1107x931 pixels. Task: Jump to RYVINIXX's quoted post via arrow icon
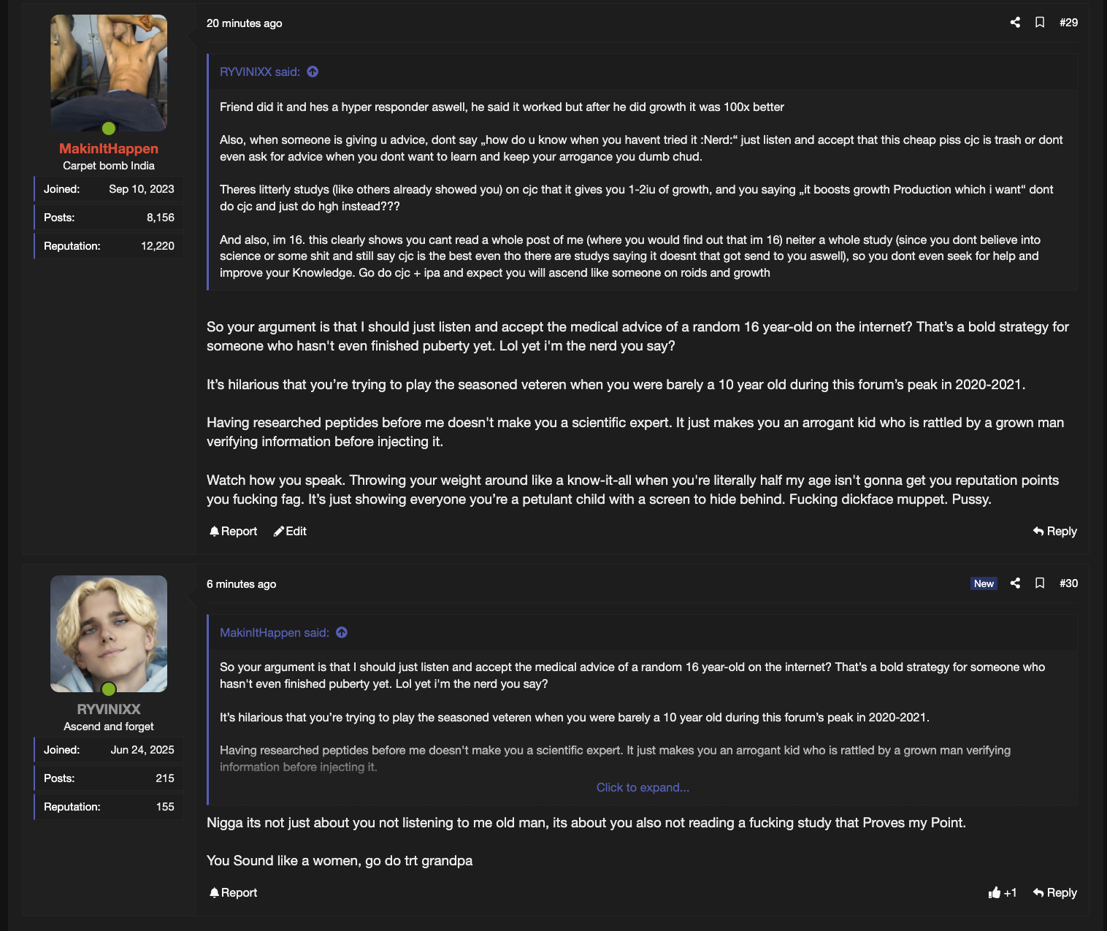[x=313, y=72]
